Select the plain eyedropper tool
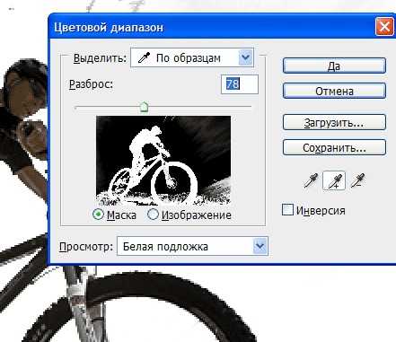 pos(311,180)
